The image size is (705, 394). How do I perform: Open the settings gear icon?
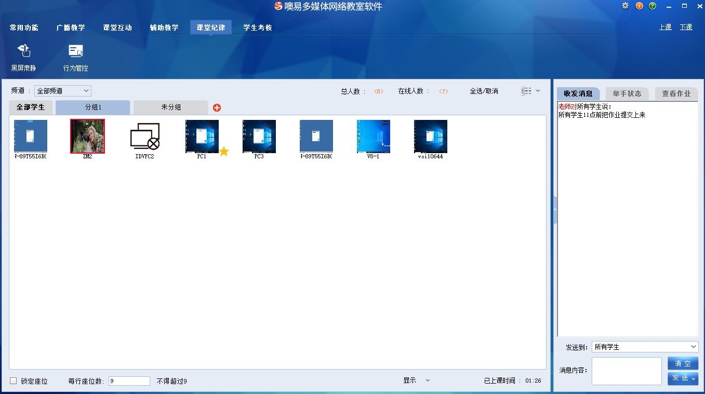point(625,6)
